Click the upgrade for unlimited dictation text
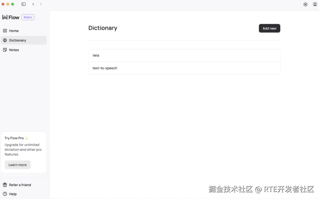The image size is (320, 199). pos(23,149)
